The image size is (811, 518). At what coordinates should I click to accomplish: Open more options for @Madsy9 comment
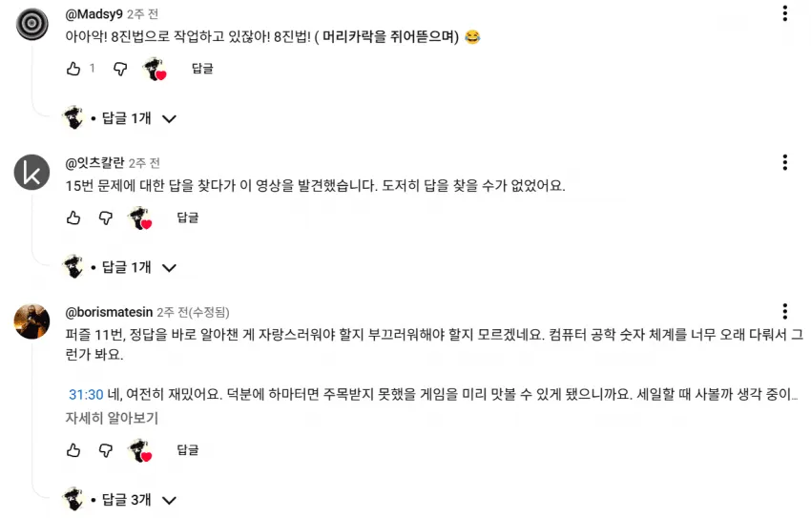(x=784, y=13)
